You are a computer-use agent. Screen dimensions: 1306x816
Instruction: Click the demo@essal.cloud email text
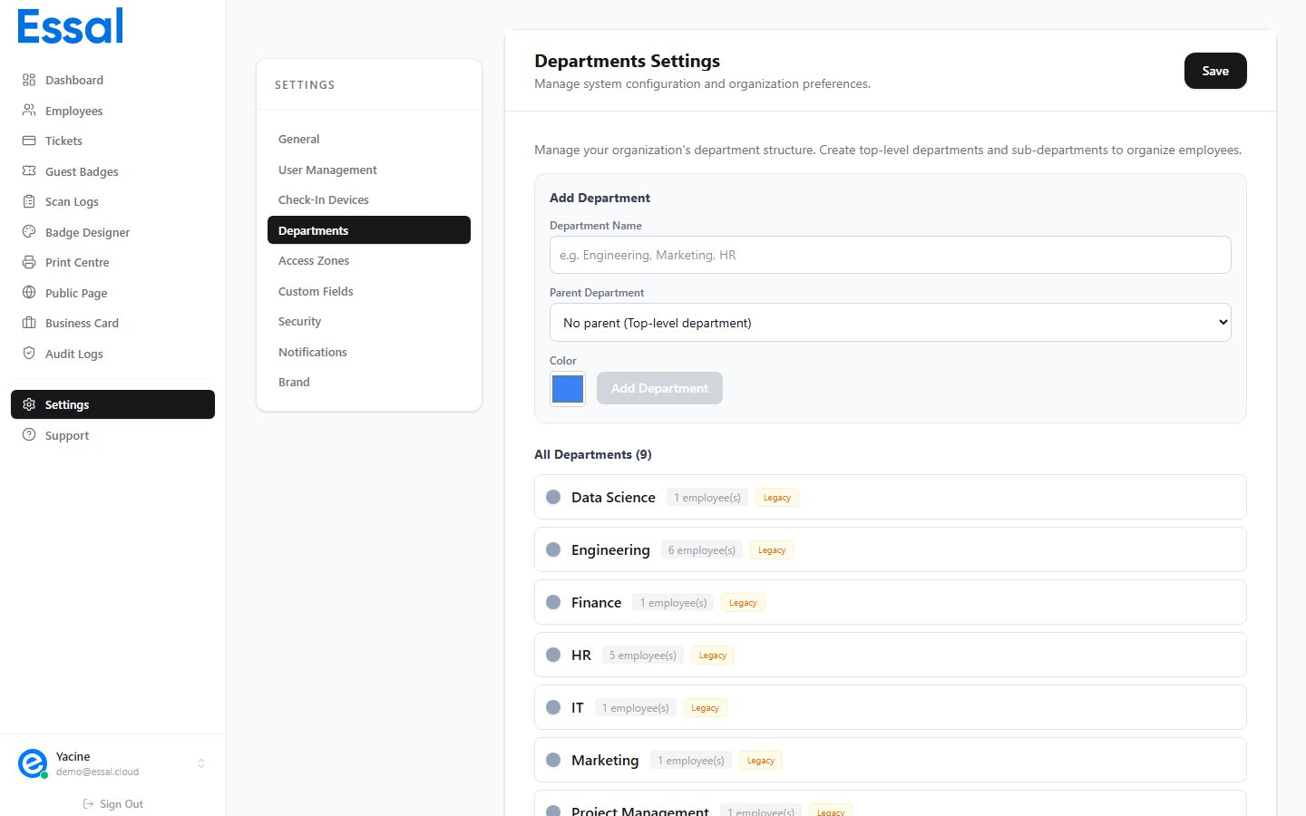pos(97,772)
